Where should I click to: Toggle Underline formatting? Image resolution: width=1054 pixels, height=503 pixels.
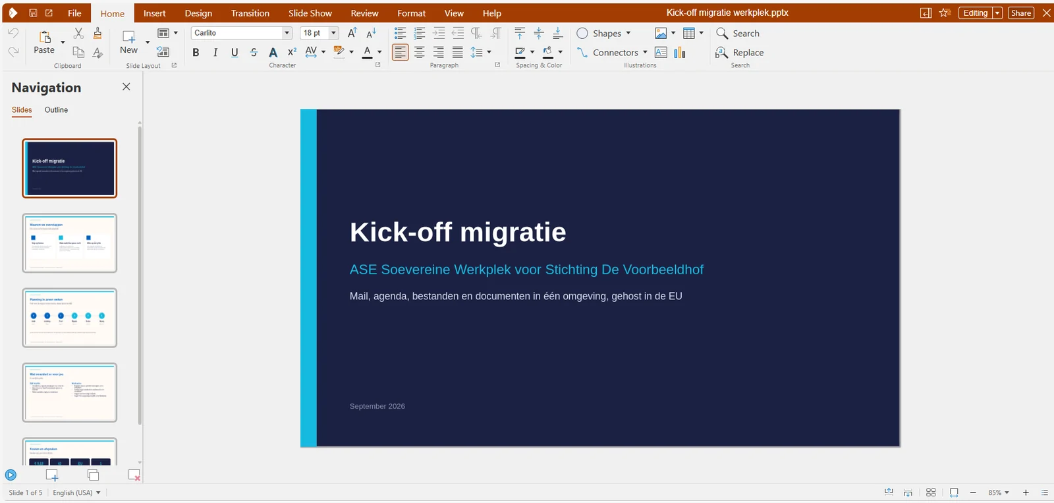point(235,52)
